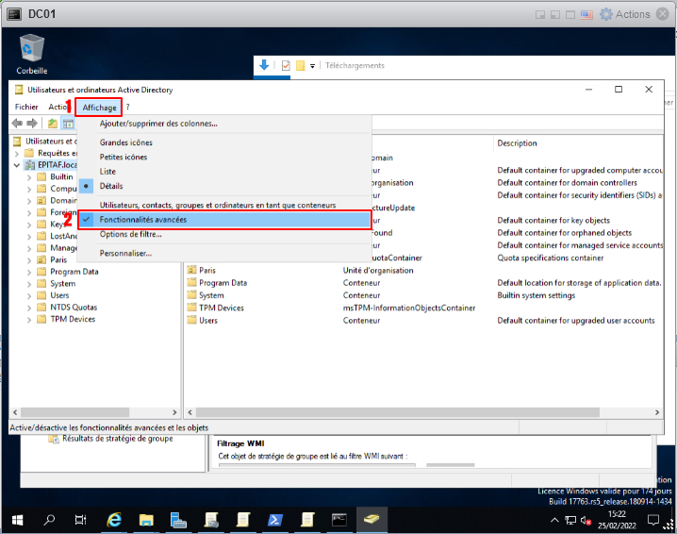Screen dimensions: 677x534
Task: Select the Détails view radio option
Action: [x=111, y=186]
